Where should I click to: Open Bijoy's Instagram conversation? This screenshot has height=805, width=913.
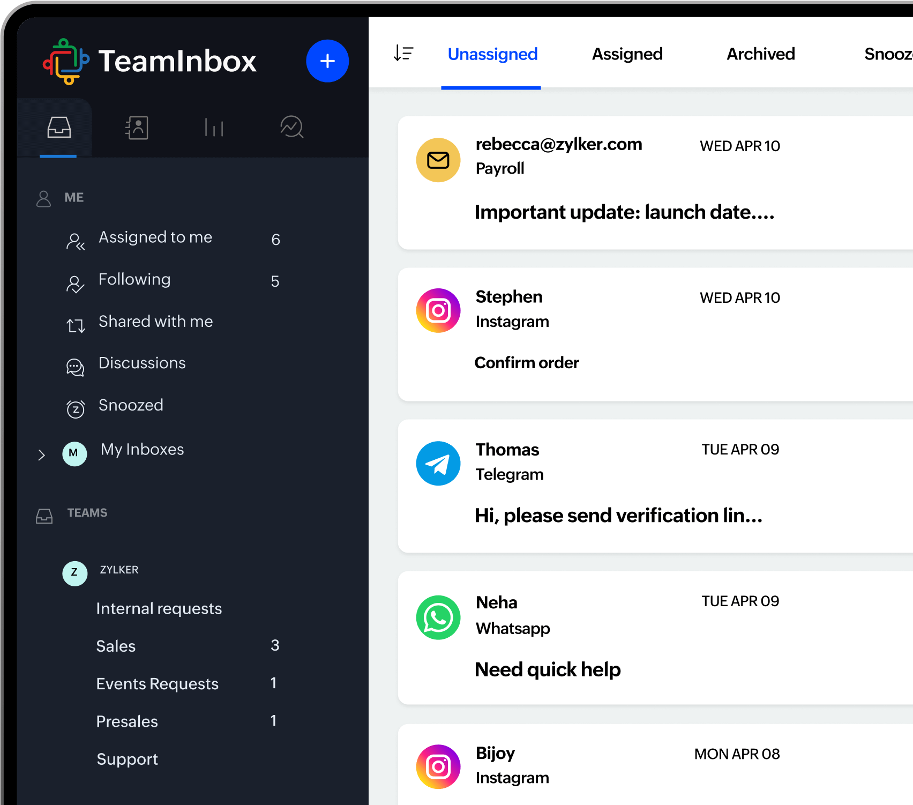655,765
